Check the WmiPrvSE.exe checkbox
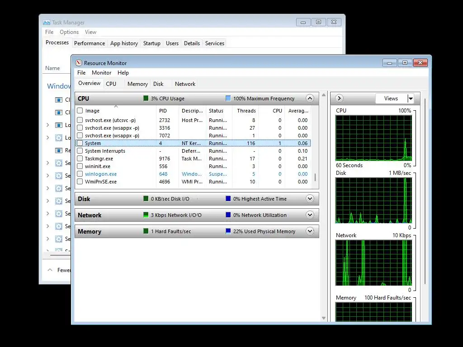 click(x=80, y=182)
